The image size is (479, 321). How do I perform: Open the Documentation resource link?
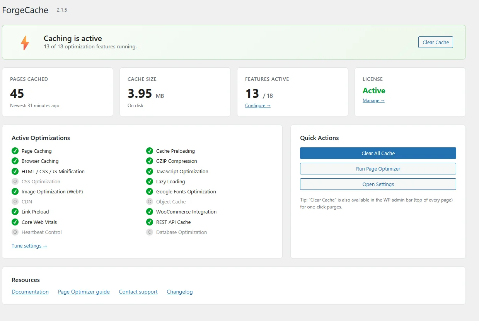pos(30,292)
